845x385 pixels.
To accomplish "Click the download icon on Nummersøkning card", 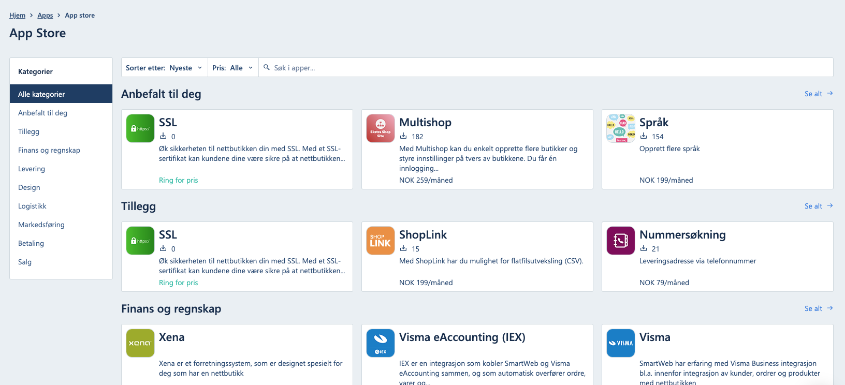I will pyautogui.click(x=644, y=248).
